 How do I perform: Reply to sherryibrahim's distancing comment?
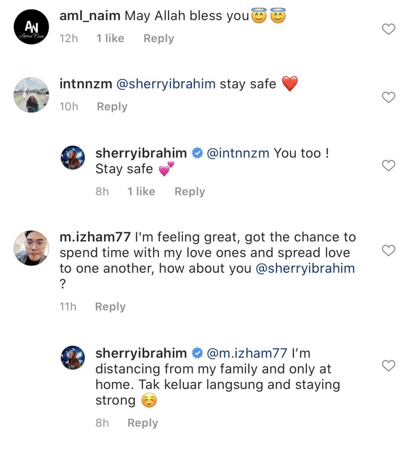click(x=143, y=423)
